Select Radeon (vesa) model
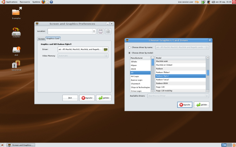 click(x=180, y=80)
